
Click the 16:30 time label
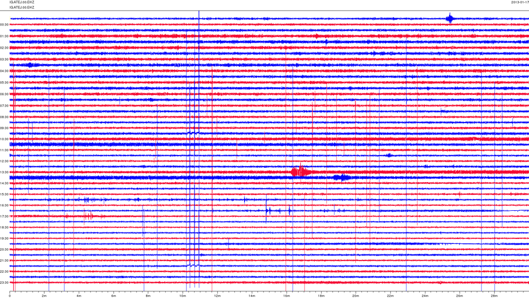[x=4, y=205]
